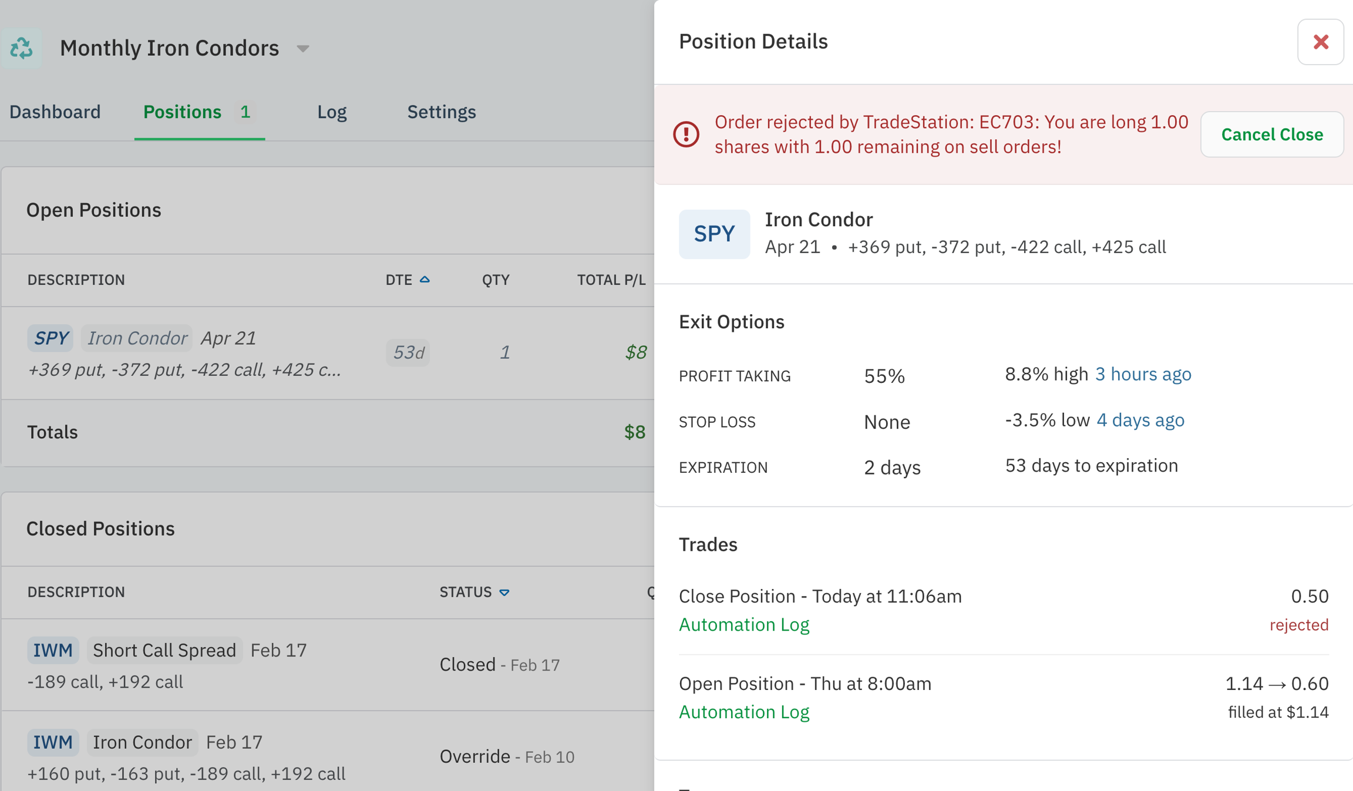This screenshot has width=1353, height=791.
Task: Open the Monthly Iron Condors bot dropdown
Action: 303,49
